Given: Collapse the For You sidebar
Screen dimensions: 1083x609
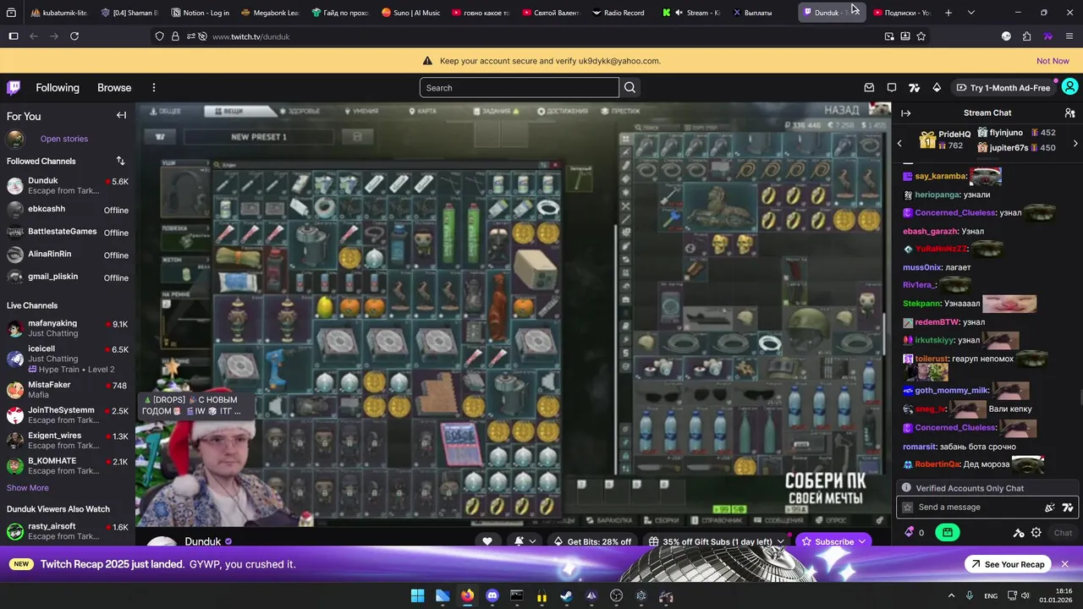Looking at the screenshot, I should tap(121, 116).
